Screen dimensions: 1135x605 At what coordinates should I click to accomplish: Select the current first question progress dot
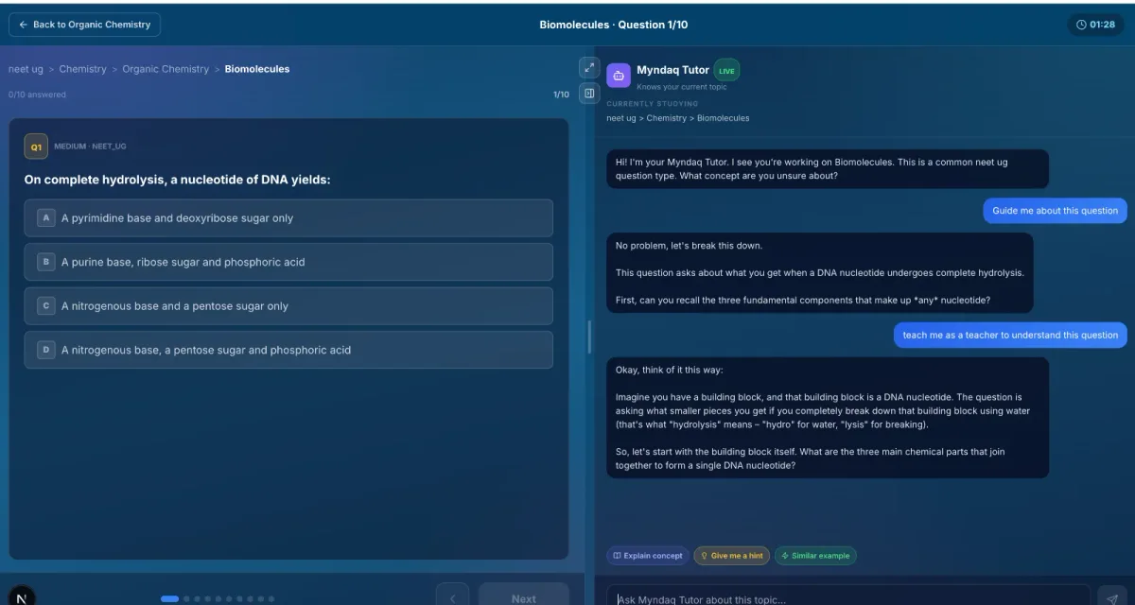click(169, 598)
